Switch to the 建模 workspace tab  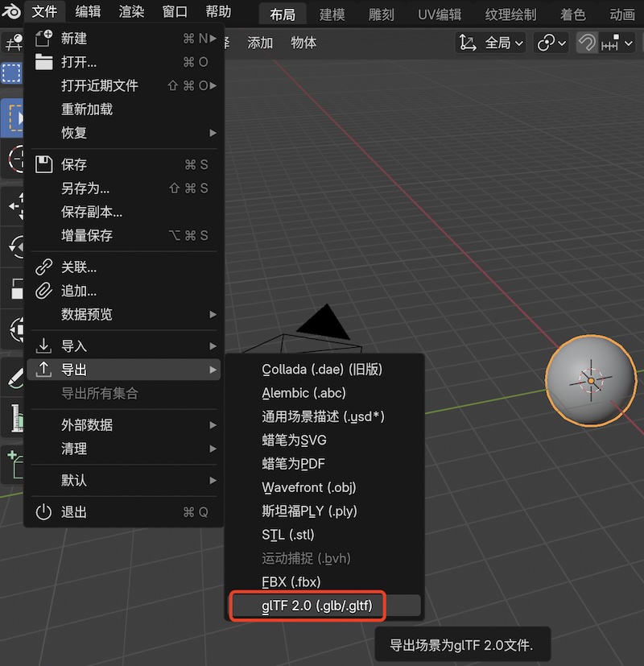point(332,14)
